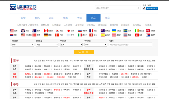Image resolution: width=169 pixels, height=99 pixels.
Task: Click the United Kingdom flag icon
Action: tap(23, 31)
